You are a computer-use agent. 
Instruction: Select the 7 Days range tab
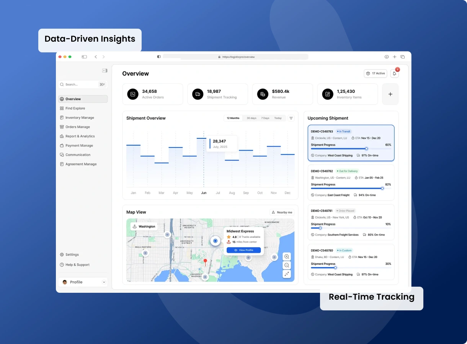tap(265, 118)
